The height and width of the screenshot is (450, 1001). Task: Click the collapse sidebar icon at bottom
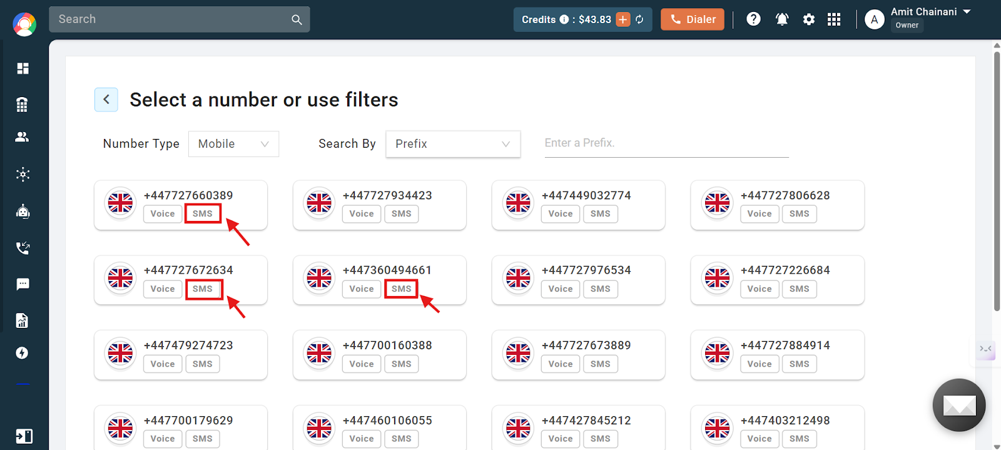point(24,436)
